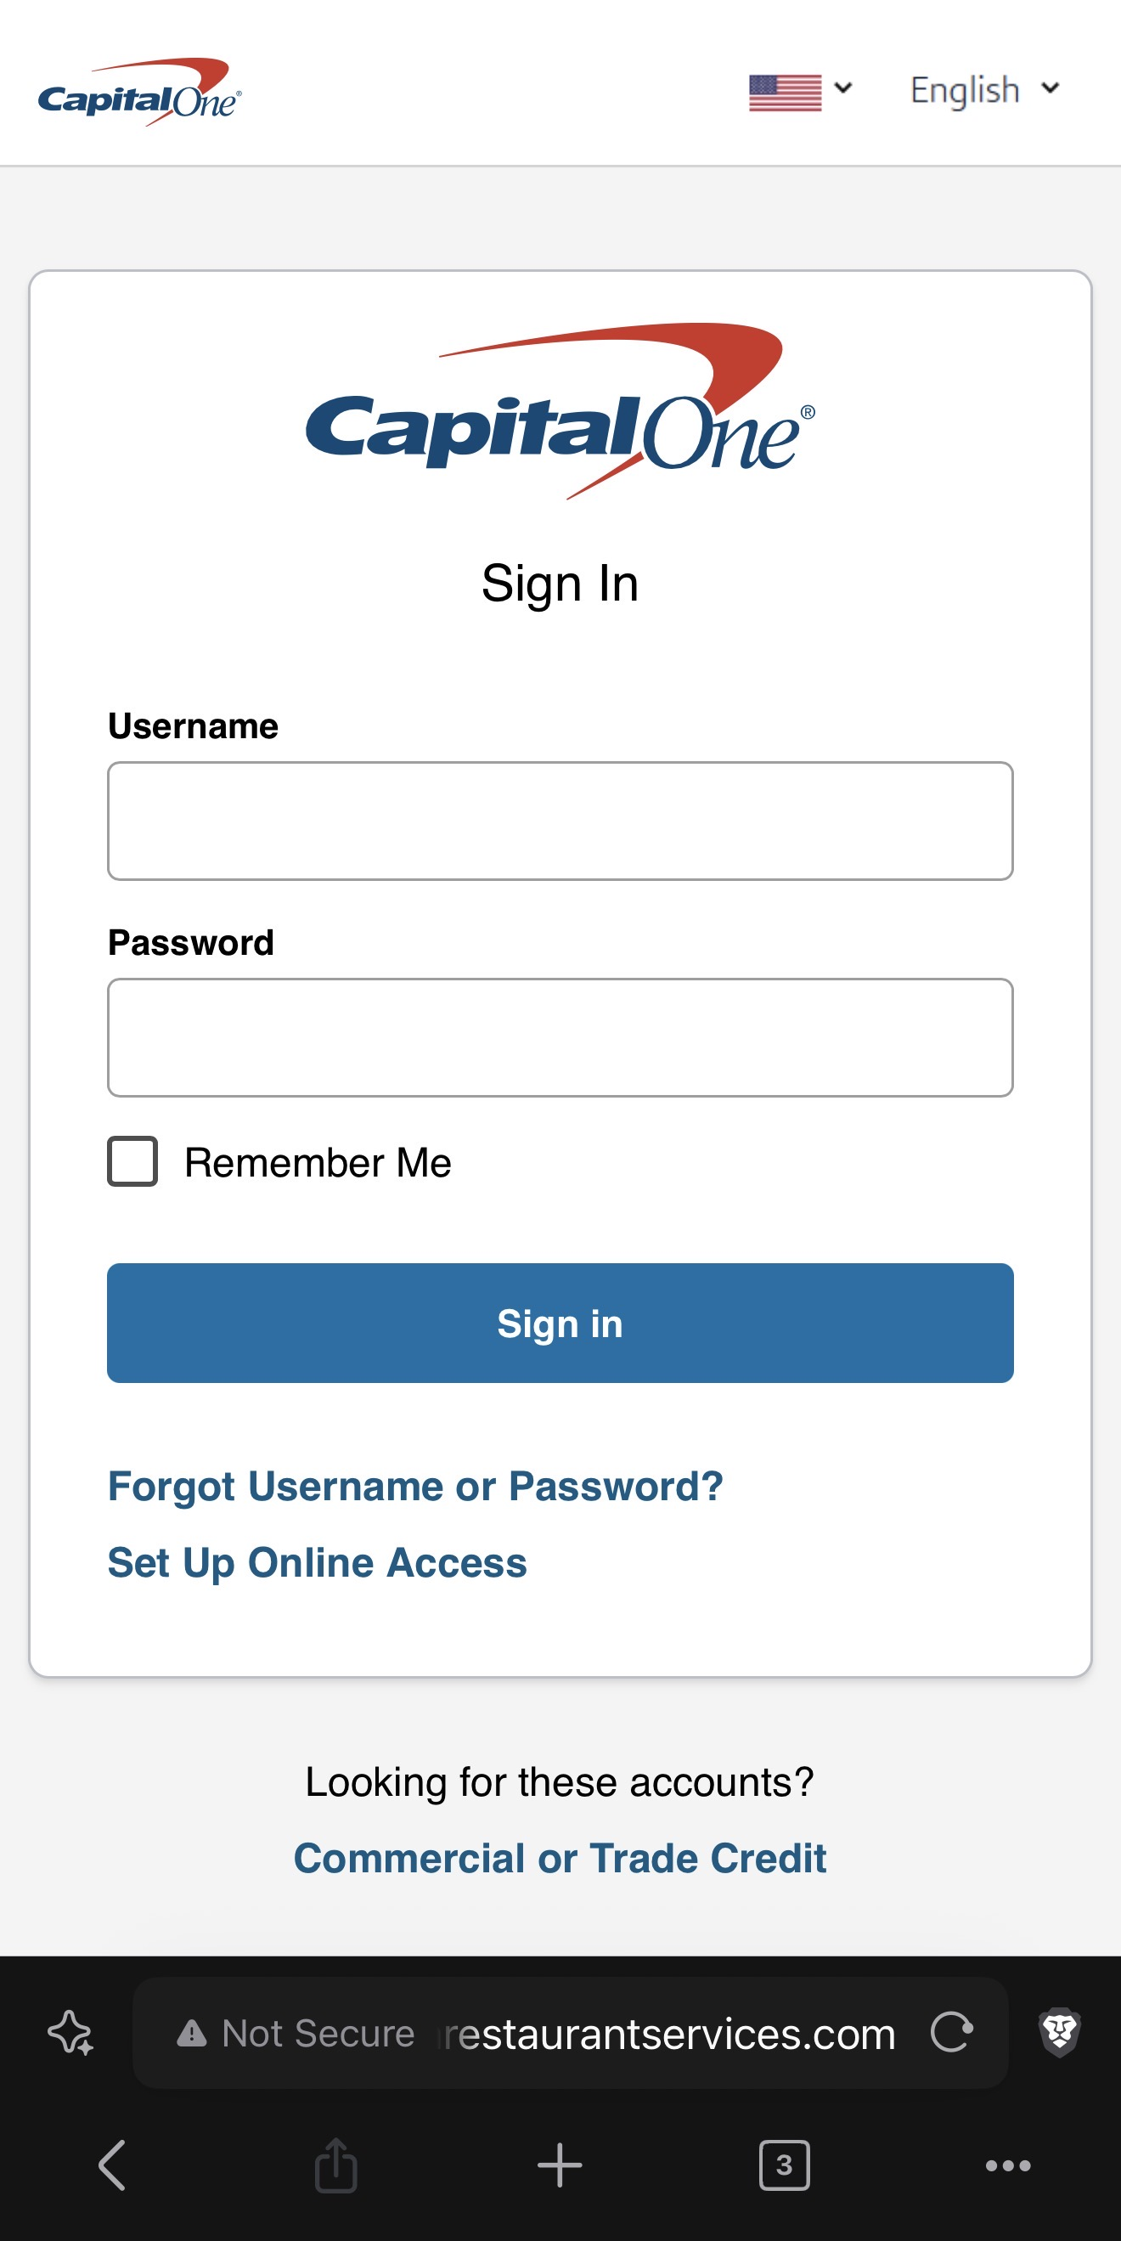The width and height of the screenshot is (1121, 2241).
Task: Open the English language dropdown
Action: [x=983, y=89]
